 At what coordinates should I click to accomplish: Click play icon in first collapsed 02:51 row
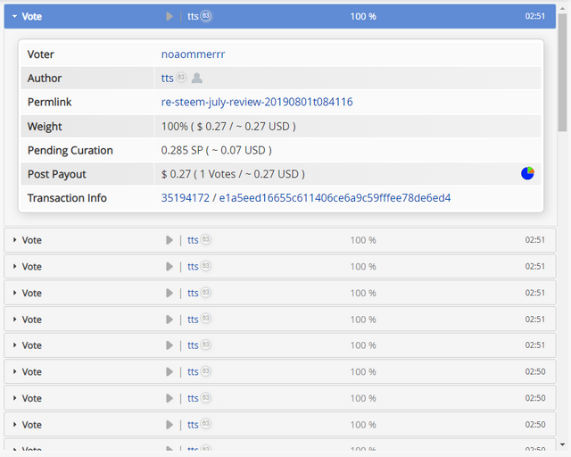pyautogui.click(x=170, y=240)
